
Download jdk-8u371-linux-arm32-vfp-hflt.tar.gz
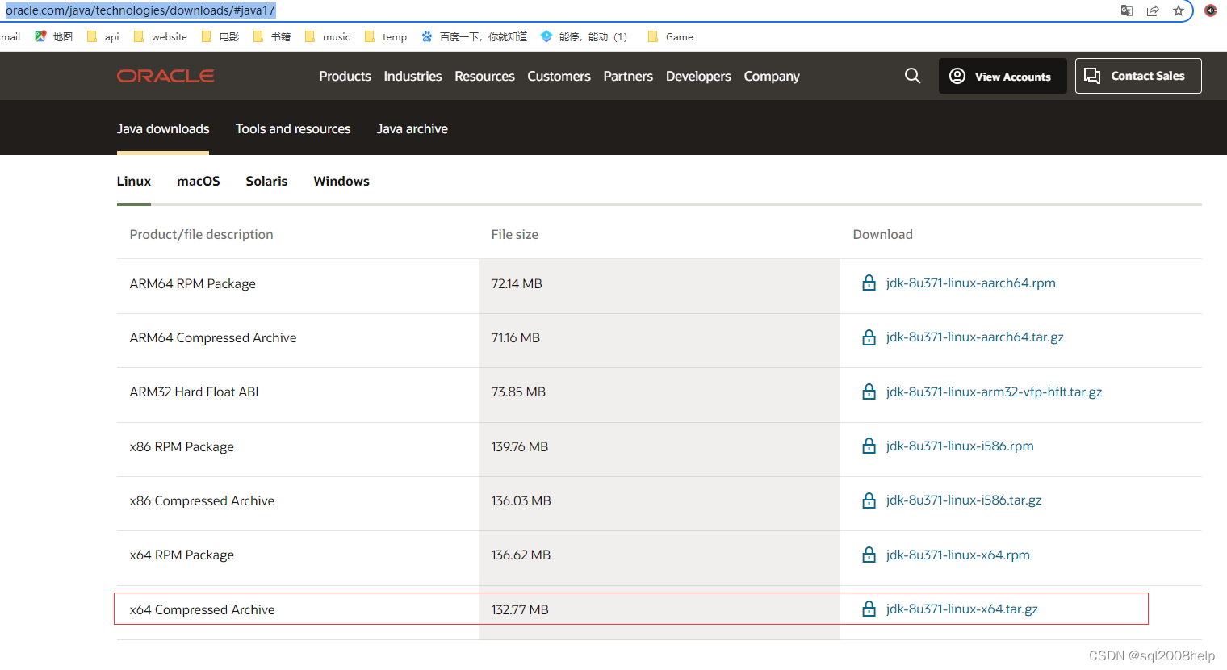click(994, 392)
